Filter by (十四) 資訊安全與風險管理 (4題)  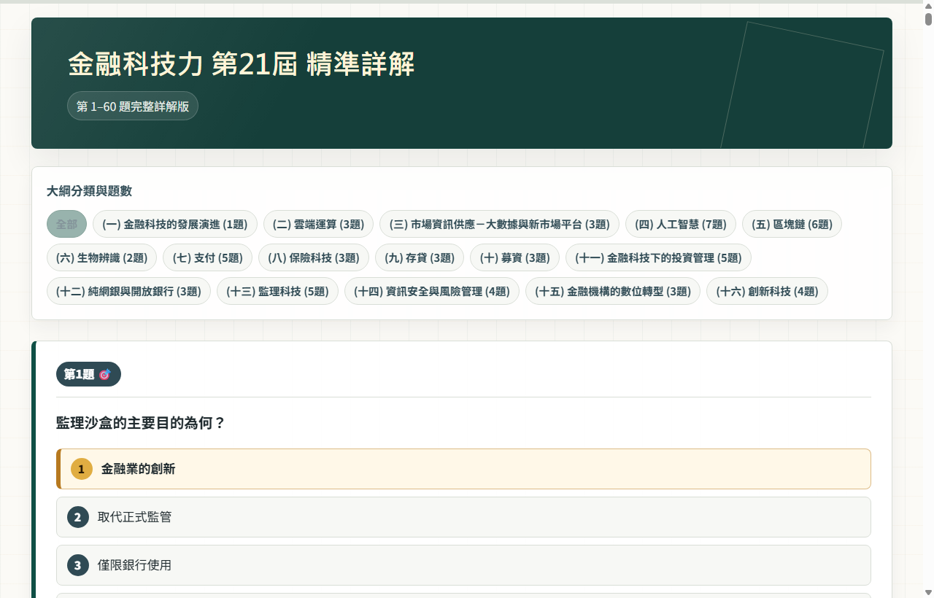tap(432, 291)
